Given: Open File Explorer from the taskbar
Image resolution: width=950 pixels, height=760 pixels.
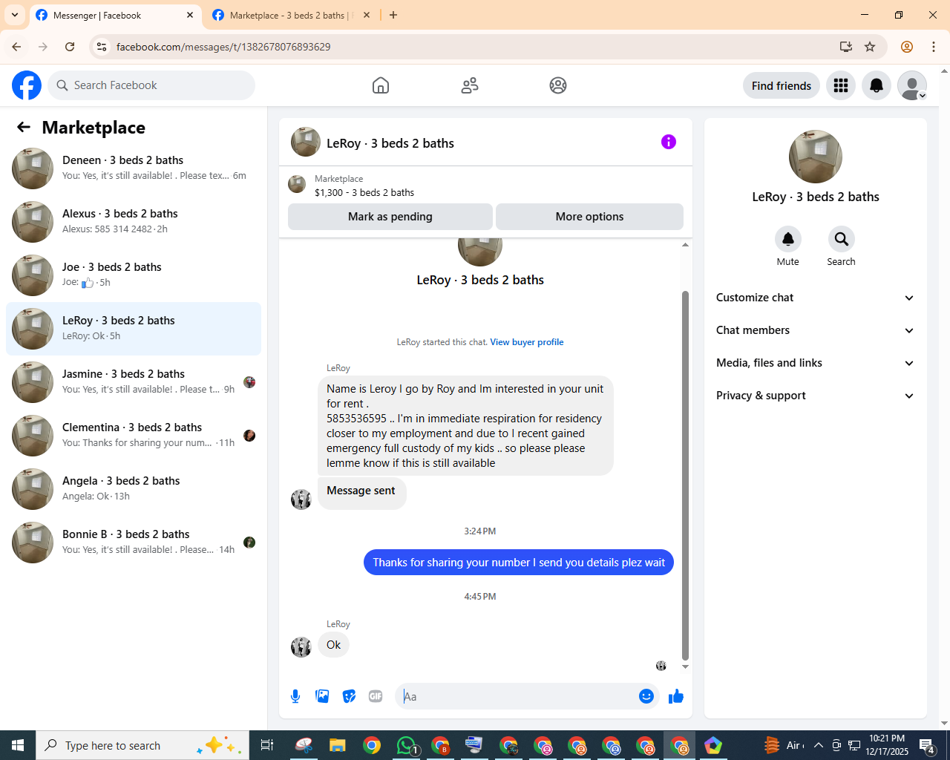Looking at the screenshot, I should coord(338,745).
